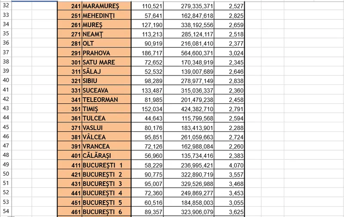344x217 pixels.
Task: Click the SATU MARE cell
Action: click(104, 62)
